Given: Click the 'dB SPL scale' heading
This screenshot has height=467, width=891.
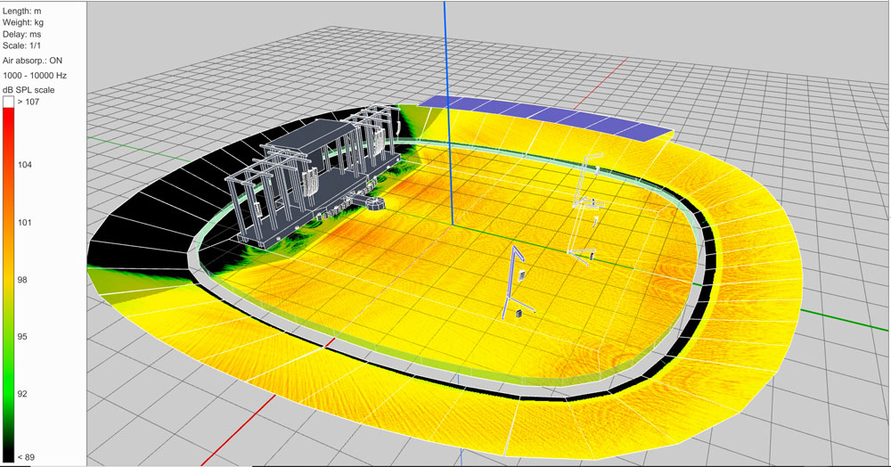Looking at the screenshot, I should [29, 90].
